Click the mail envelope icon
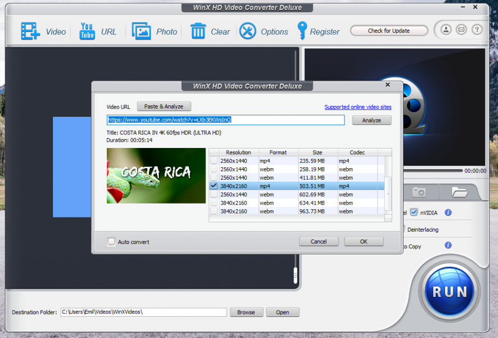 pyautogui.click(x=461, y=30)
